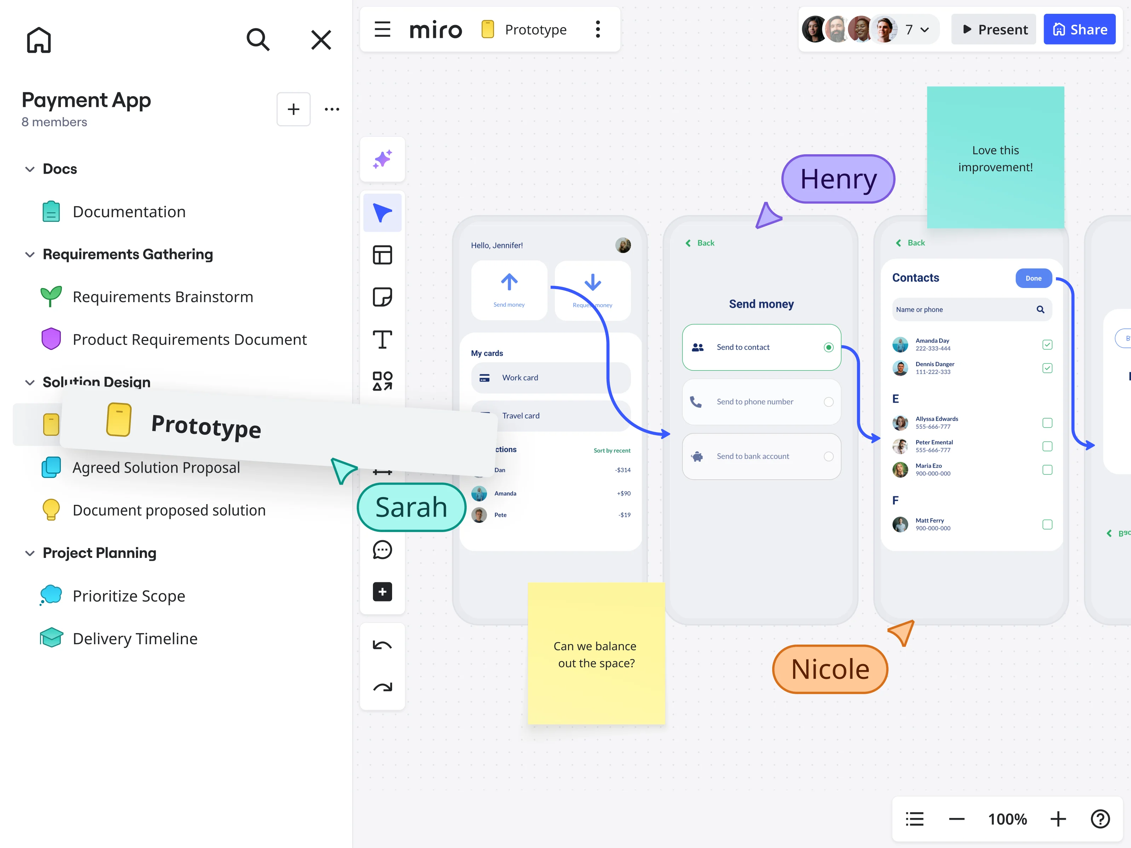Collapse the Docs section

[30, 169]
